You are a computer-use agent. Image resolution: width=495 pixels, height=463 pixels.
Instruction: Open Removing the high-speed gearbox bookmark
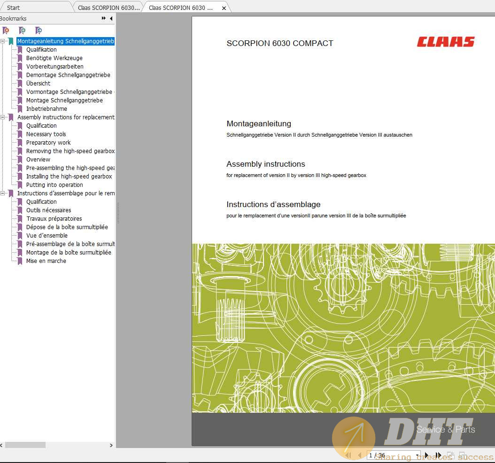point(70,151)
